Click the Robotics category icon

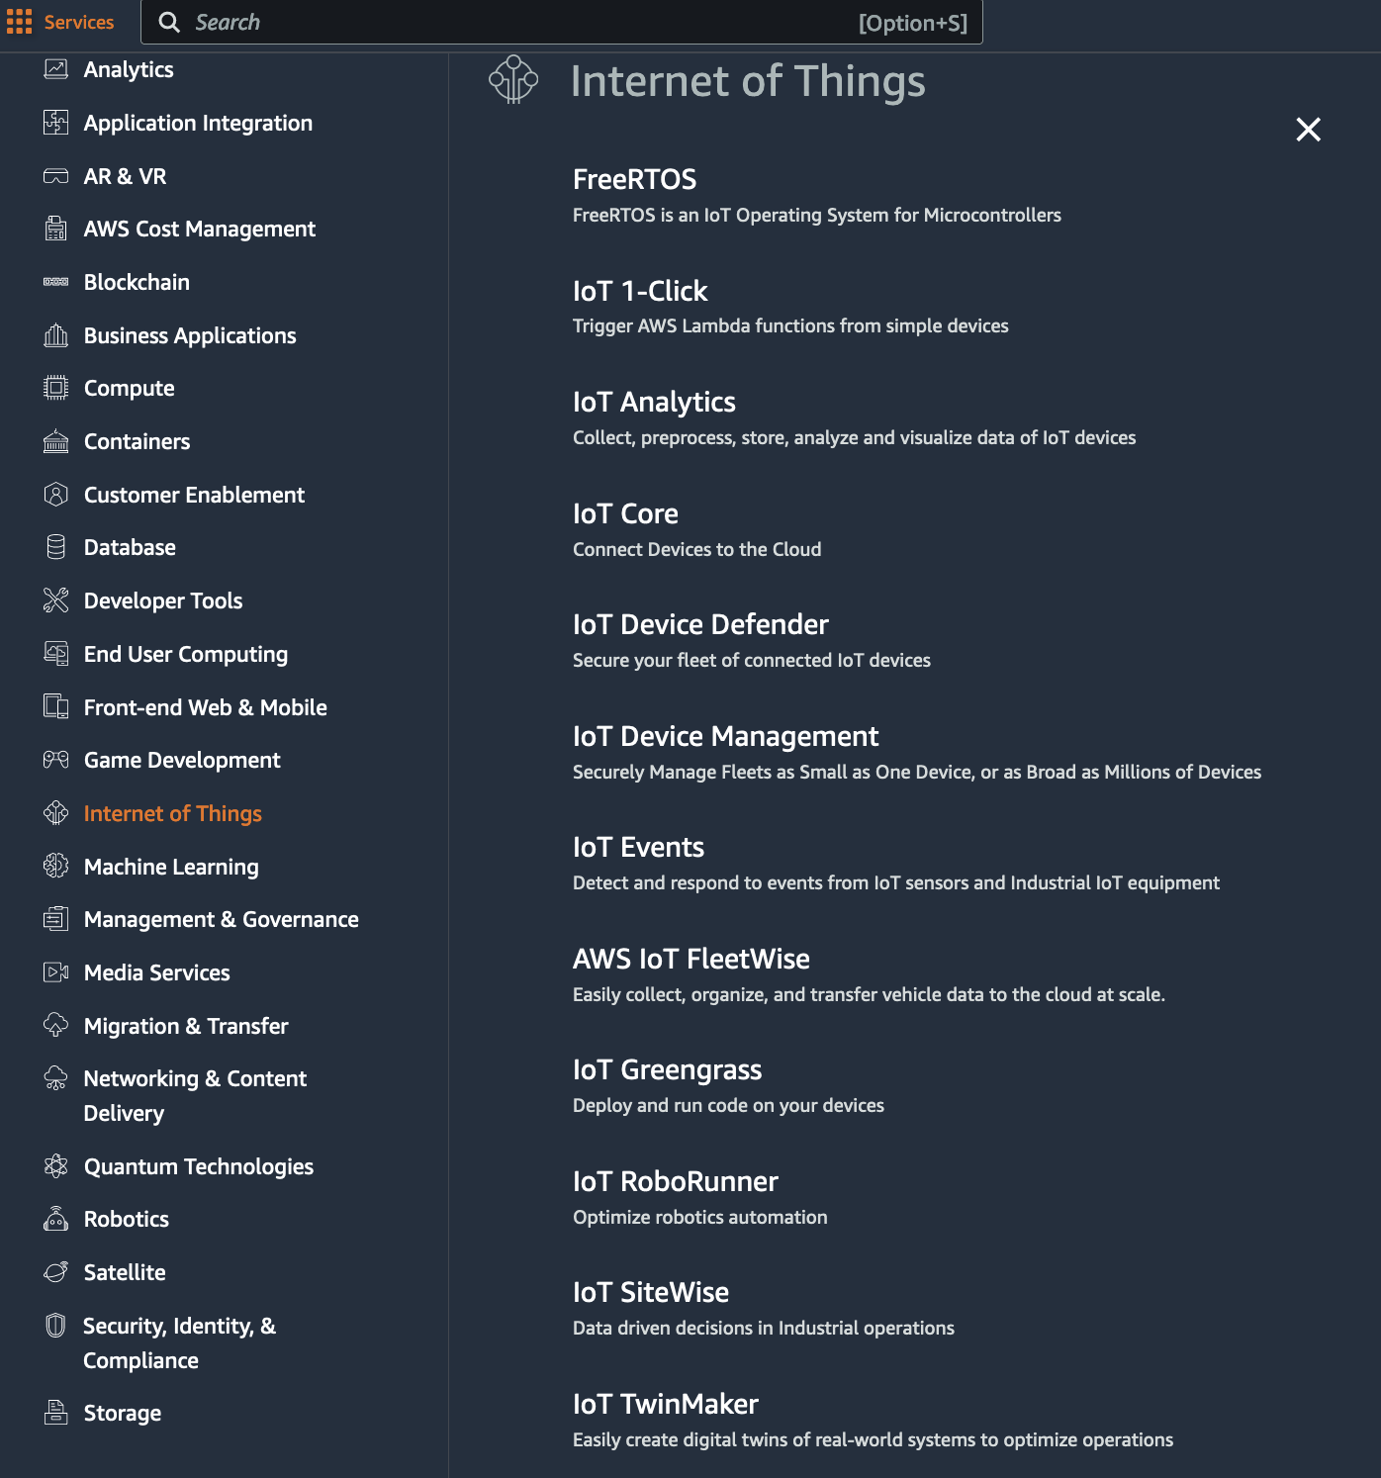point(56,1219)
